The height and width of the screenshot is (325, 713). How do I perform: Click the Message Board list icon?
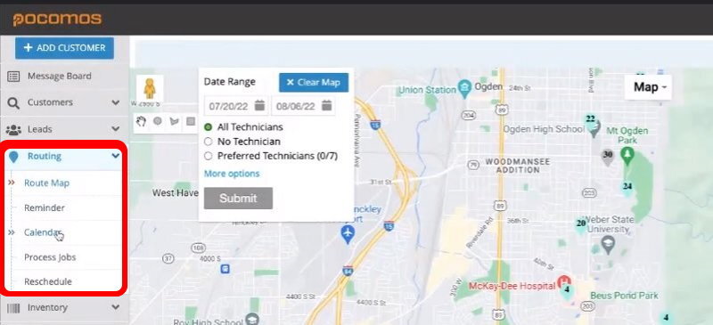(x=13, y=77)
